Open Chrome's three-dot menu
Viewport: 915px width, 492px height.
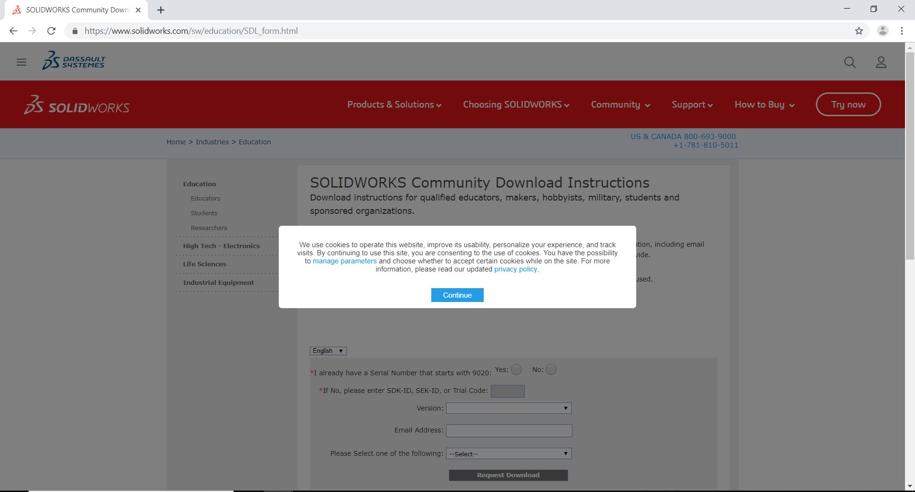902,31
